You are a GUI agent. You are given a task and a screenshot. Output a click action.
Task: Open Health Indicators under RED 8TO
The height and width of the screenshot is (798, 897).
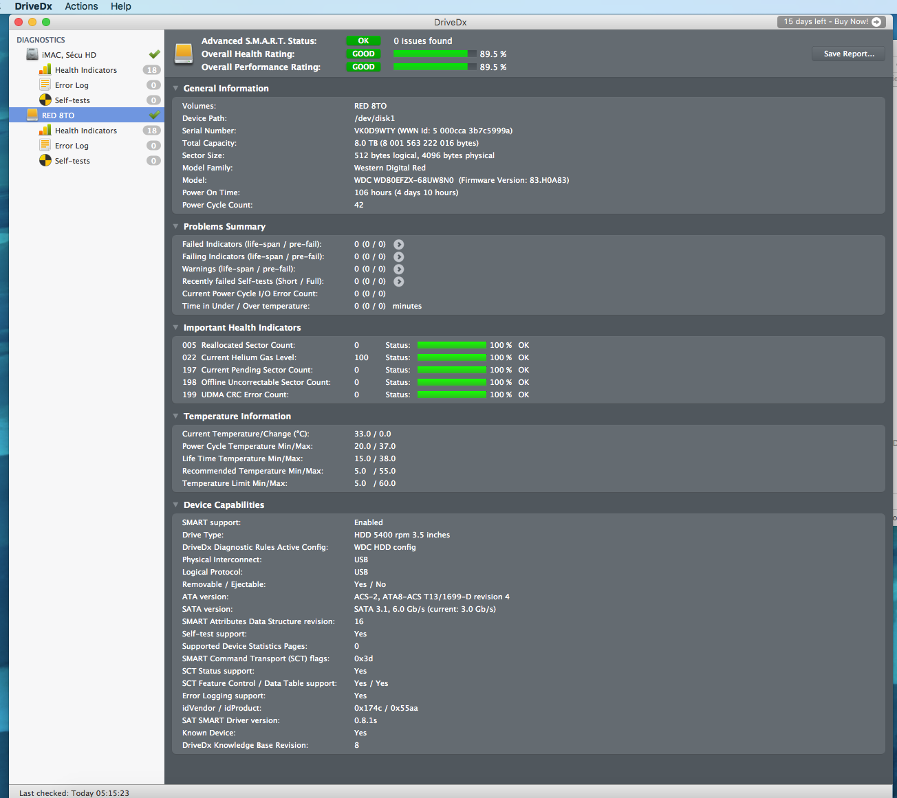point(86,131)
